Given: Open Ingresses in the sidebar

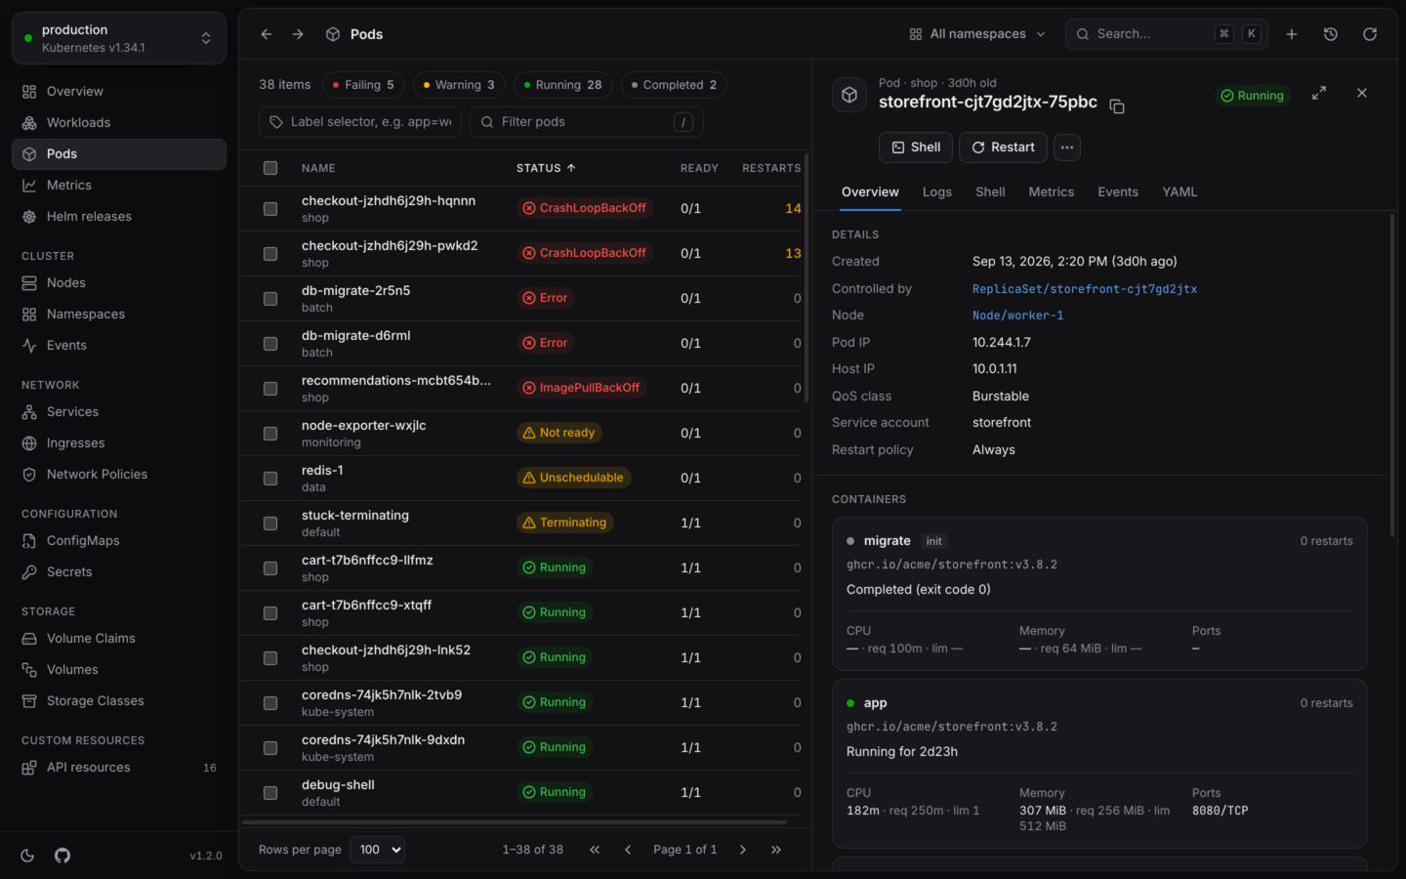Looking at the screenshot, I should (x=119, y=443).
